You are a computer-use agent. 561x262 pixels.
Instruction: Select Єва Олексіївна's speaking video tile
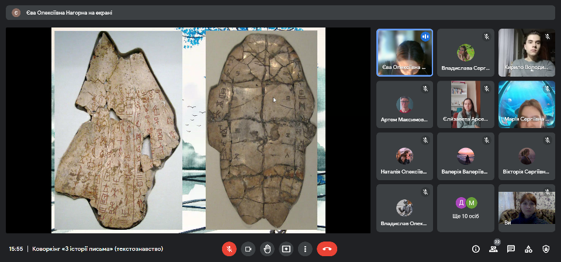pyautogui.click(x=404, y=53)
